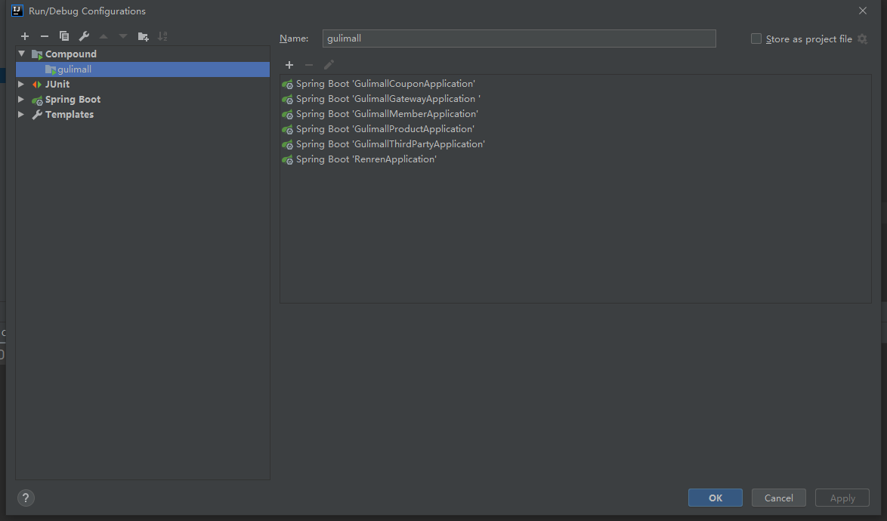The height and width of the screenshot is (521, 887).
Task: Add new configuration with plus icon
Action: pyautogui.click(x=25, y=36)
